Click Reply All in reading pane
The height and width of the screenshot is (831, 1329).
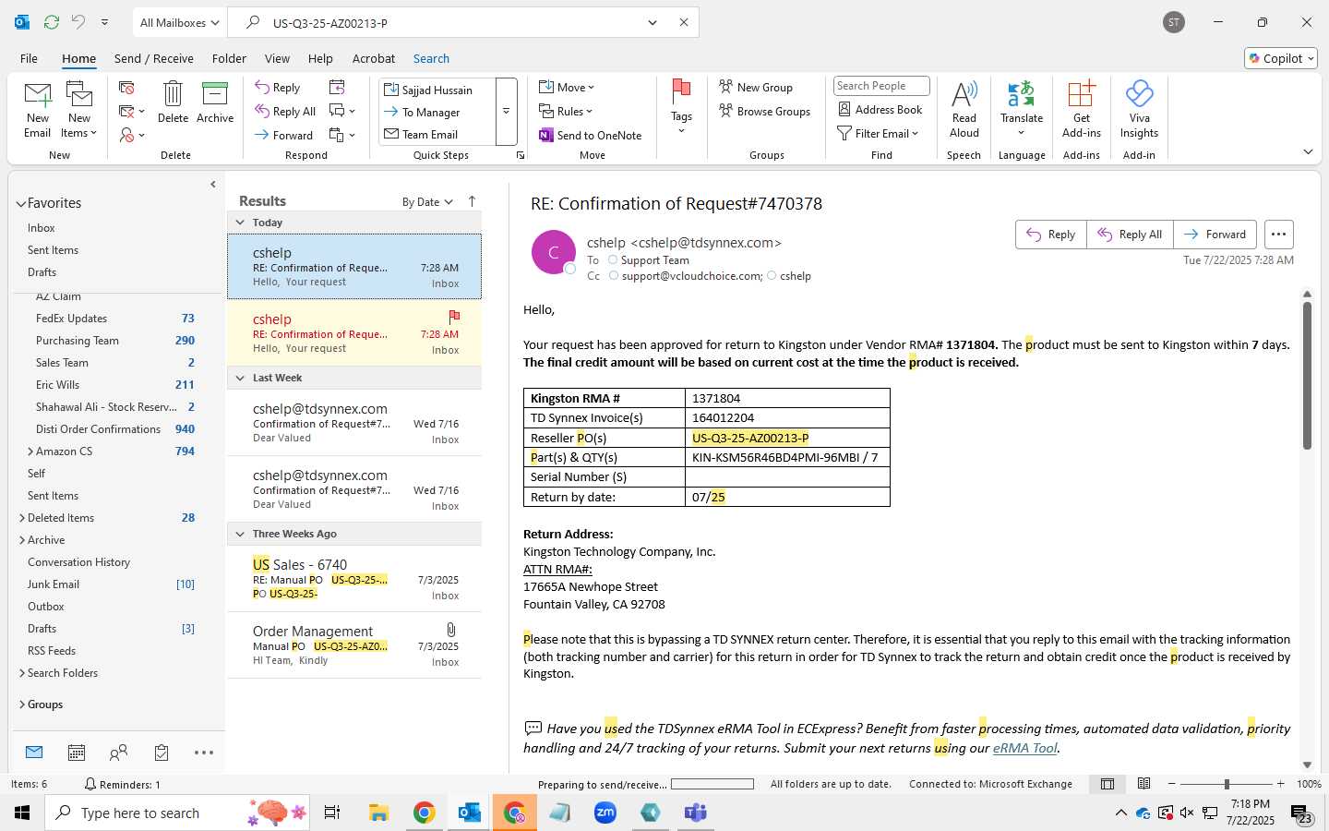click(1130, 235)
